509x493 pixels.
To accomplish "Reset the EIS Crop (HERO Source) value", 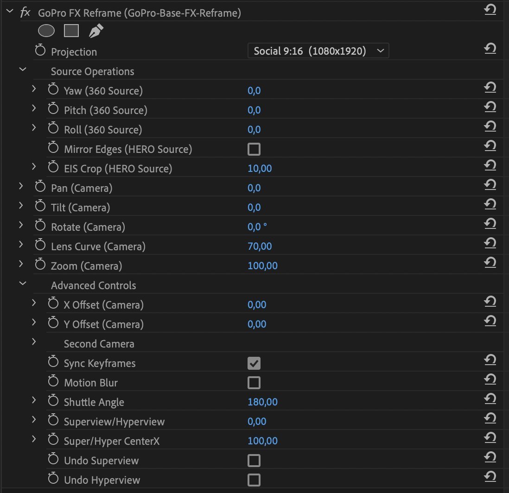I will pyautogui.click(x=490, y=165).
